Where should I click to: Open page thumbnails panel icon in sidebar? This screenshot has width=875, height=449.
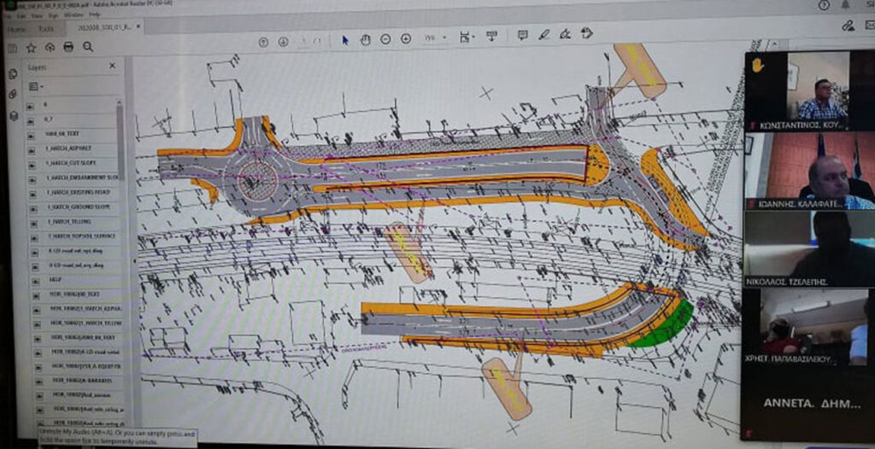pyautogui.click(x=13, y=74)
